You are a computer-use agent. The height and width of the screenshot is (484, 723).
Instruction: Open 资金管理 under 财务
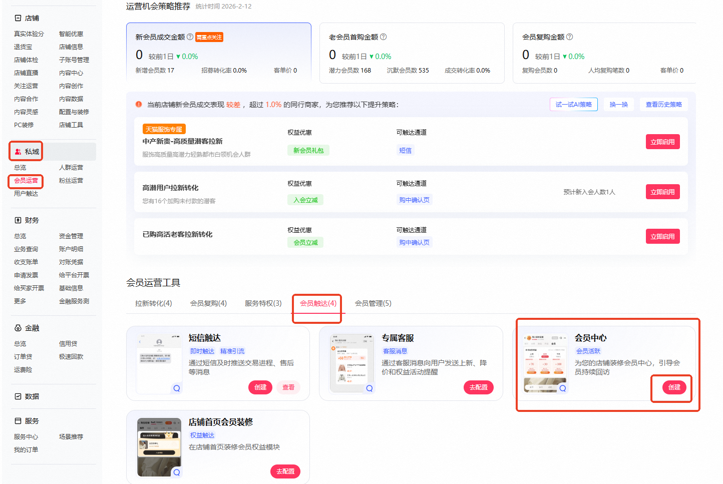point(71,236)
